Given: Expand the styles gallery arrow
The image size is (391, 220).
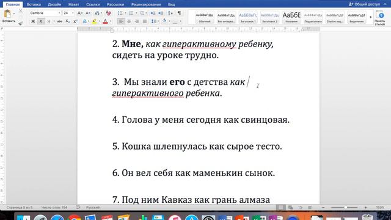Looking at the screenshot, I should pos(371,17).
